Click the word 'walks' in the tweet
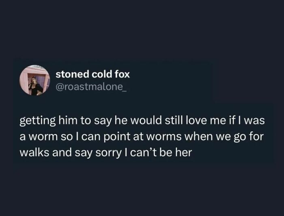284x216 pixels. 34,152
